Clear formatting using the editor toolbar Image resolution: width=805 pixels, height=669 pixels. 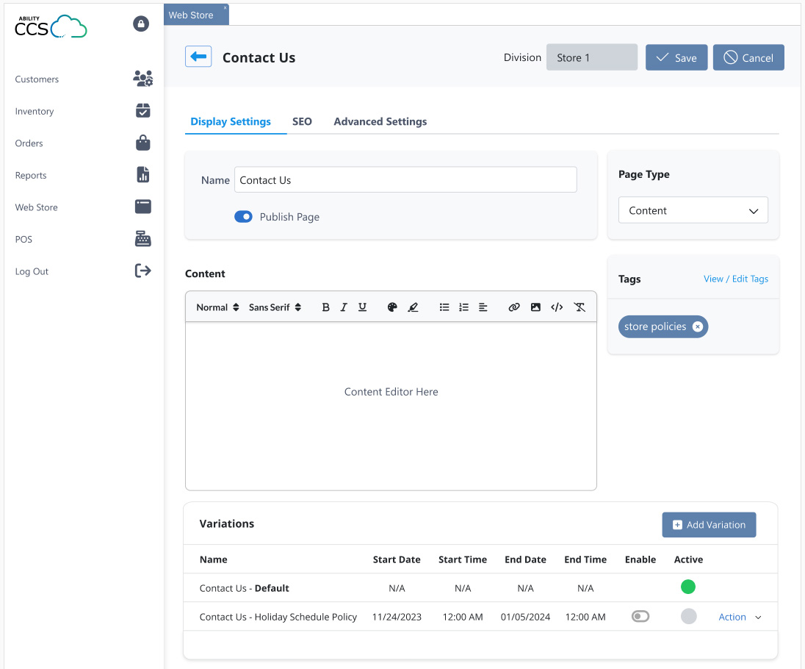point(580,307)
